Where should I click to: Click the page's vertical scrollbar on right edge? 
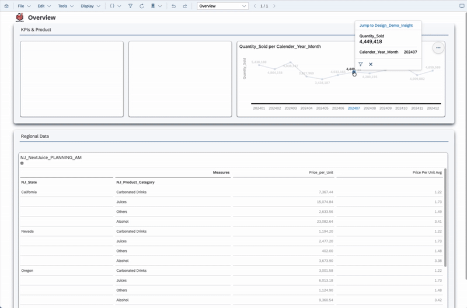tap(465, 146)
